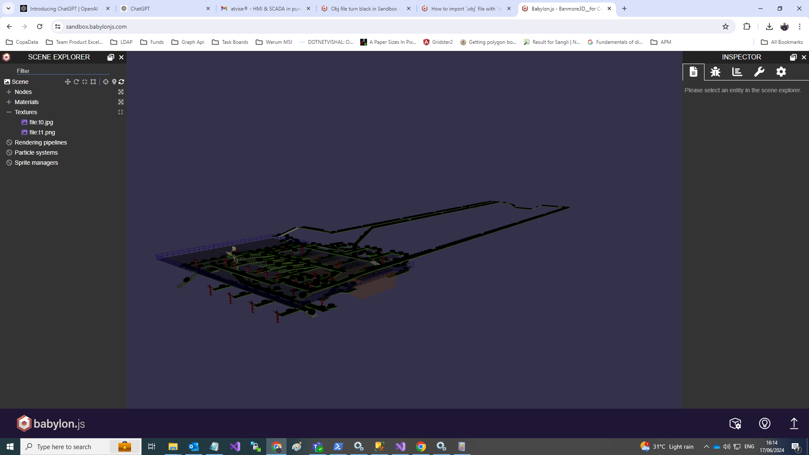
Task: Toggle the inspector cube-gear icon in footer
Action: point(735,423)
